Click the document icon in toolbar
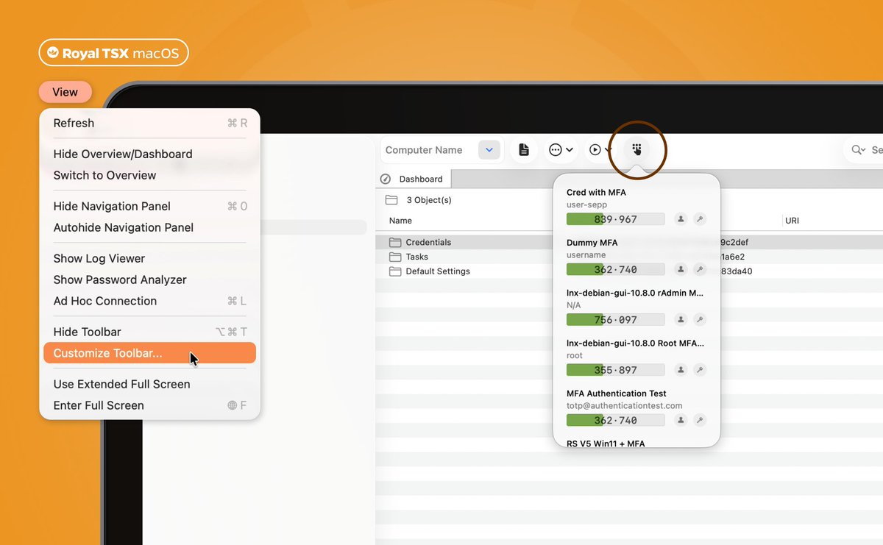 (524, 150)
